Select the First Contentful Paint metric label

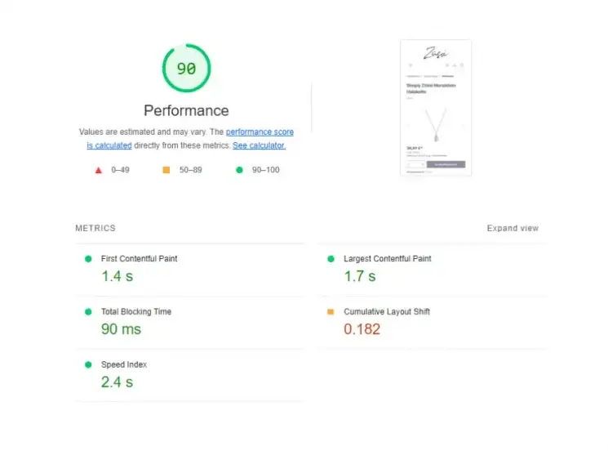139,259
